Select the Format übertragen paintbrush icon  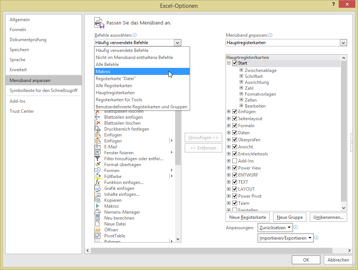98,165
